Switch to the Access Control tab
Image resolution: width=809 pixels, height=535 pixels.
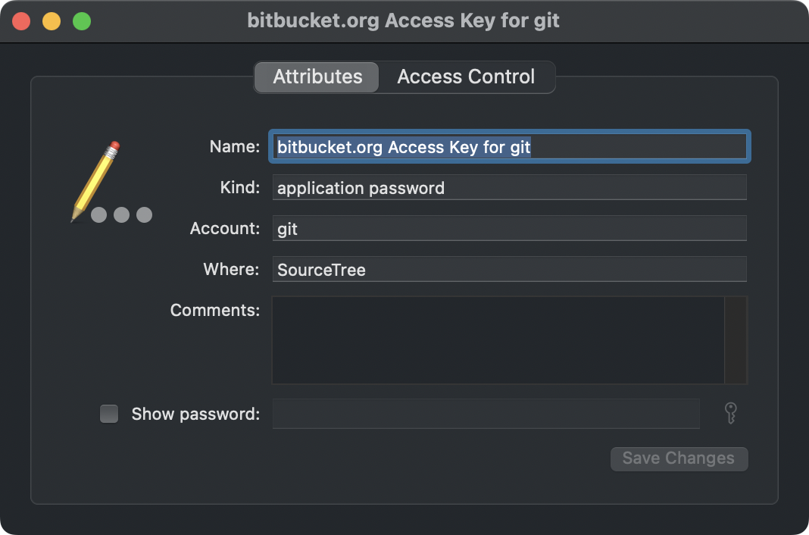[466, 77]
